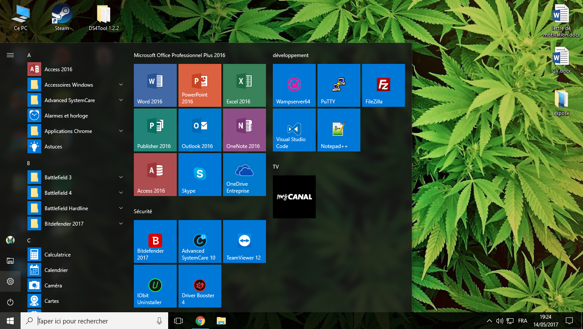Select DS4Tool 1.2.2 desktop folder
The image size is (583, 329).
[103, 17]
